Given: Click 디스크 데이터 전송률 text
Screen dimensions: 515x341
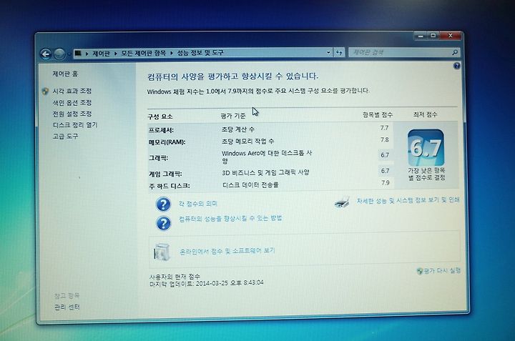Looking at the screenshot, I should [x=250, y=185].
